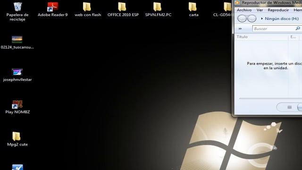Select the SPVN.FM2.PC folder
Image resolution: width=302 pixels, height=170 pixels.
pos(158,9)
